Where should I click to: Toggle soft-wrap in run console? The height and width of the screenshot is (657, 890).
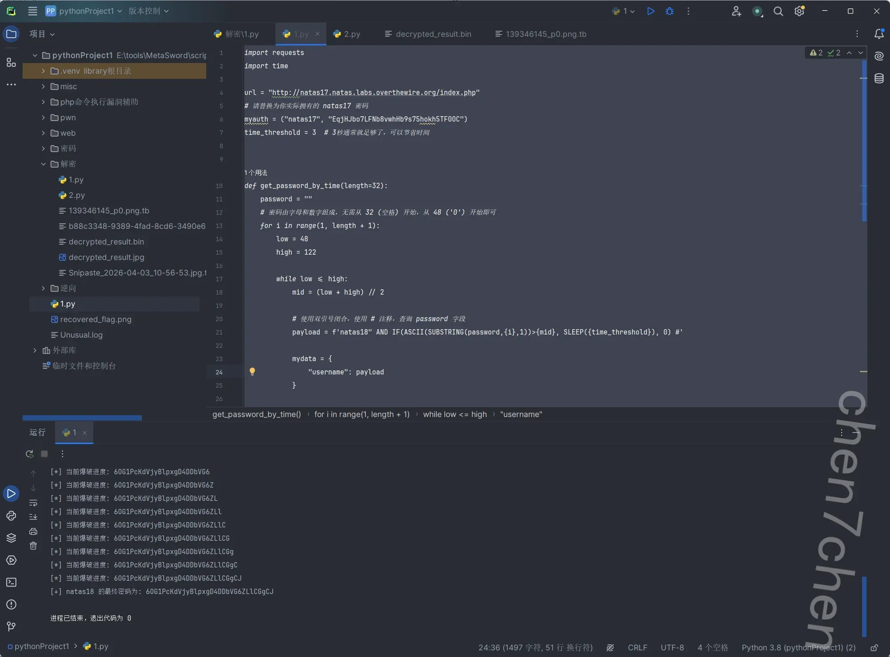coord(33,503)
